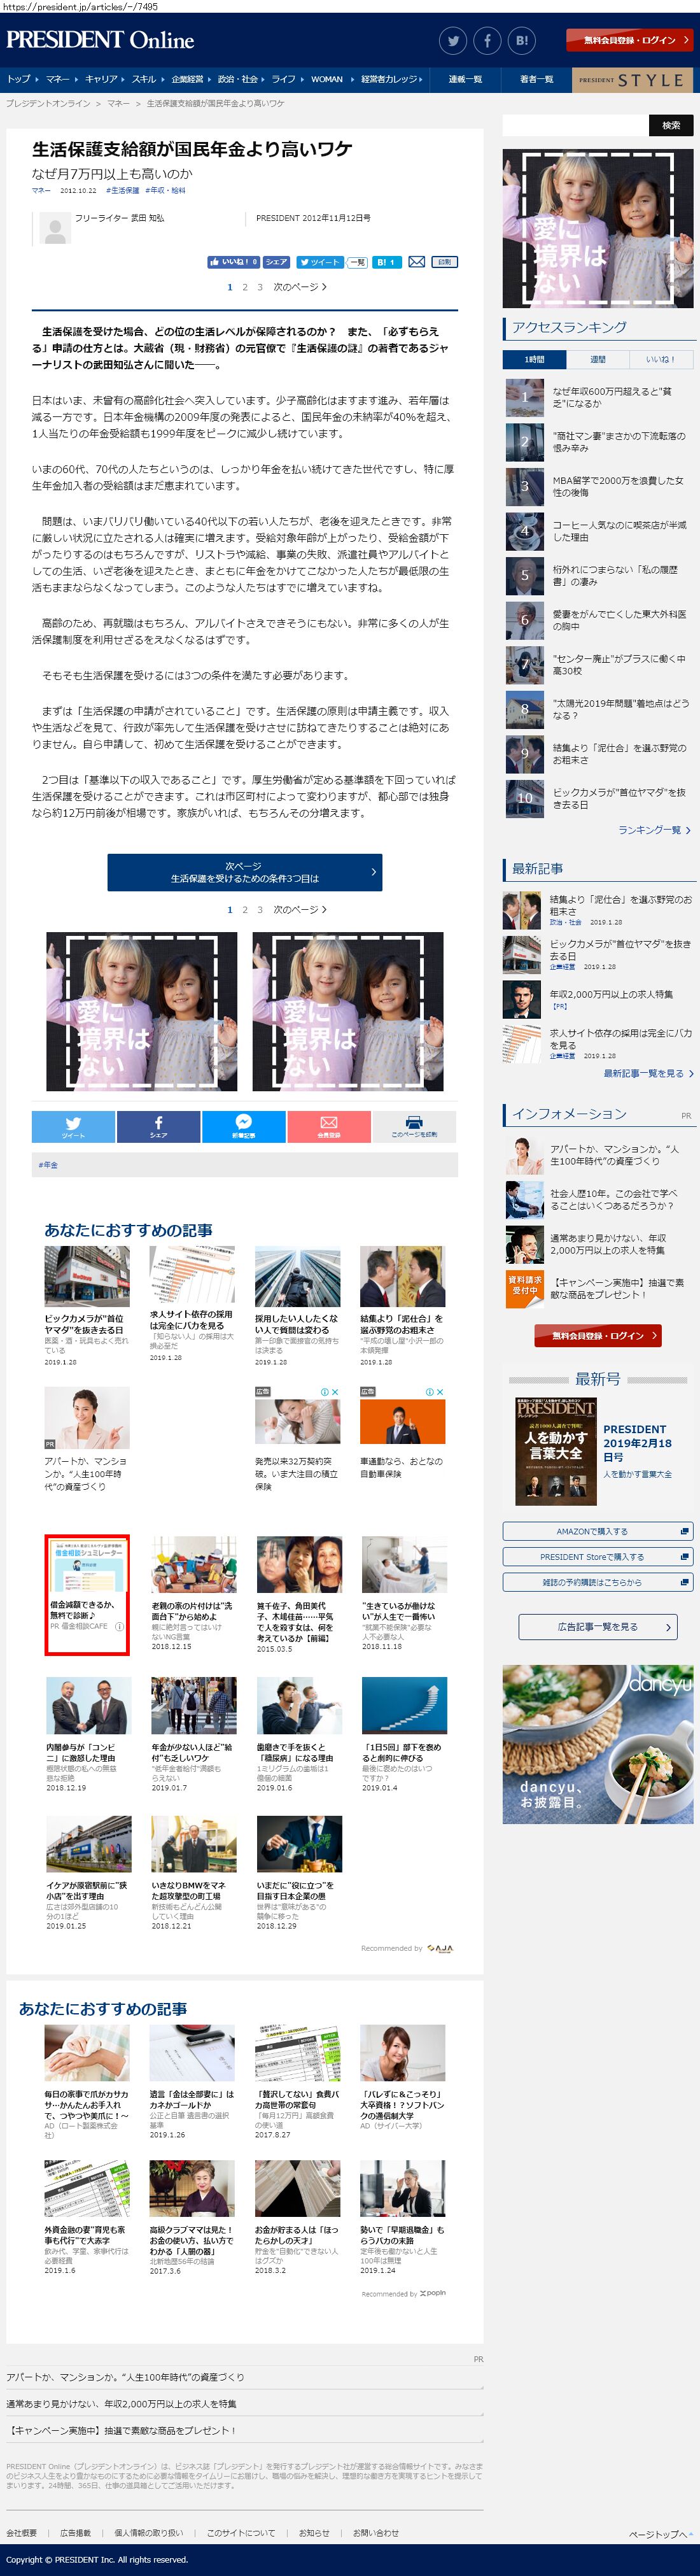The height and width of the screenshot is (2576, 700).
Task: Open 会社概要 footer link
Action: click(x=21, y=2533)
